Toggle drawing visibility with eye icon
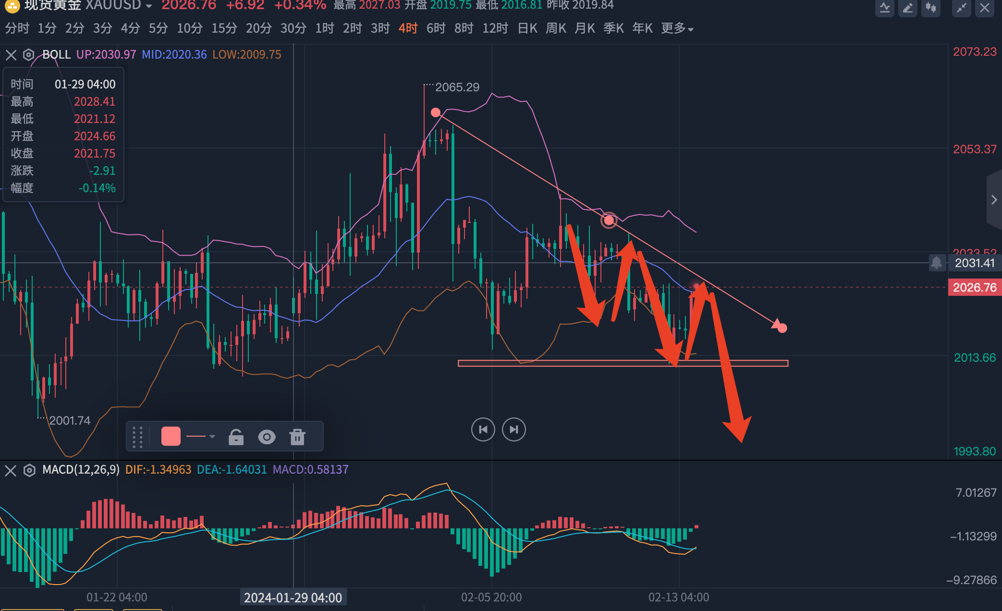This screenshot has height=611, width=1002. (267, 437)
